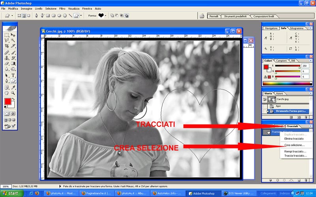Enable Paths mode in options bar
The height and width of the screenshot is (197, 316).
point(24,15)
